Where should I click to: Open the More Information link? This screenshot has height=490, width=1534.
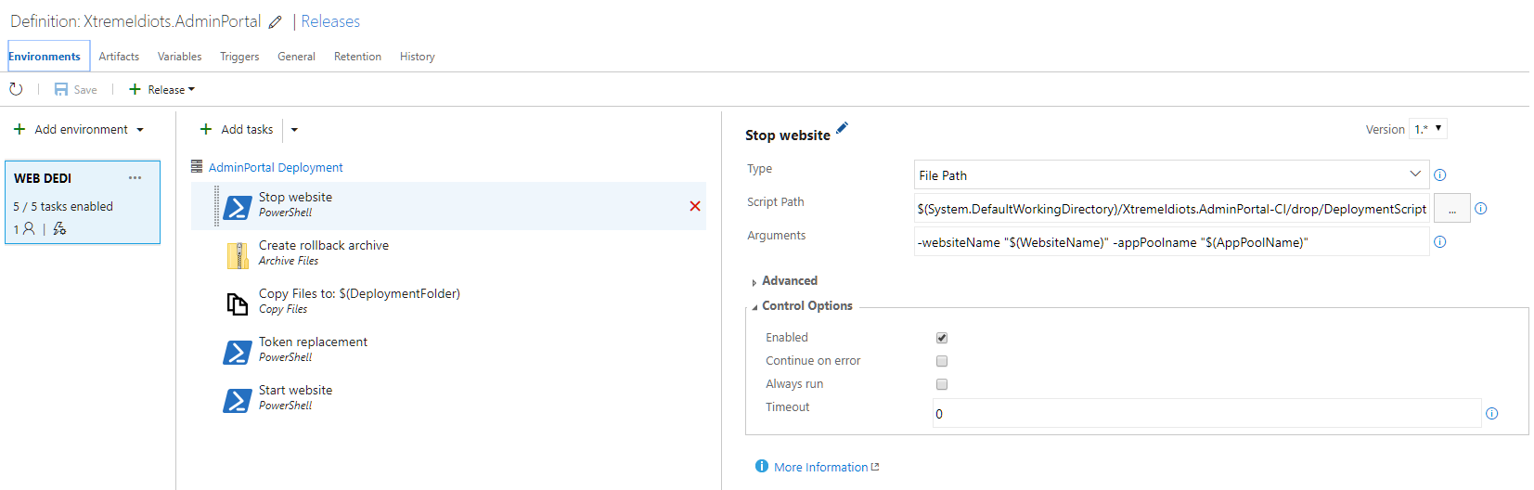pos(821,467)
